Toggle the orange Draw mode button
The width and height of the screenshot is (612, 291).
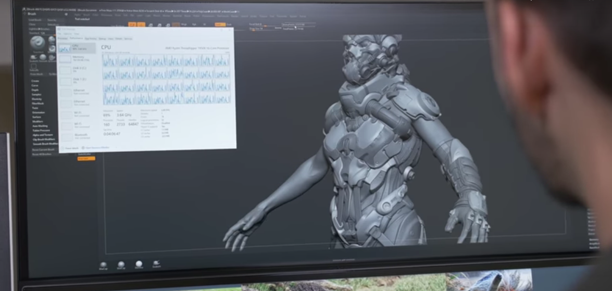(x=141, y=24)
